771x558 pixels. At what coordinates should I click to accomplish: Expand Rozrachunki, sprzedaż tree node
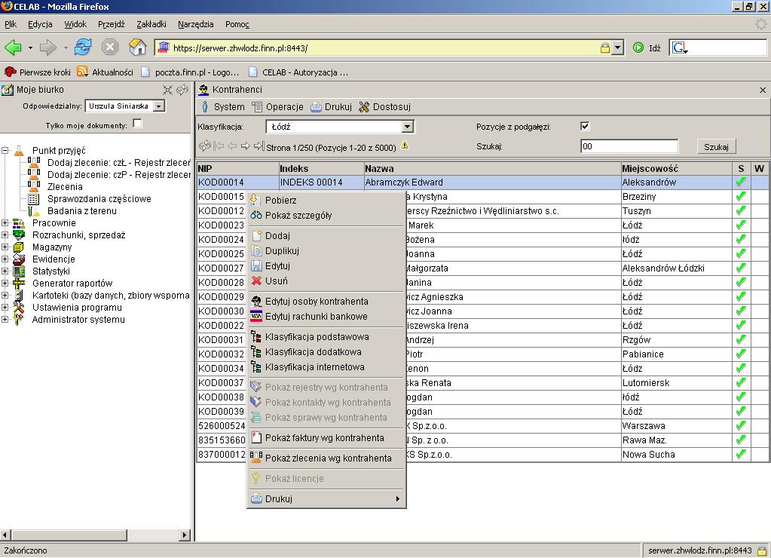click(5, 235)
